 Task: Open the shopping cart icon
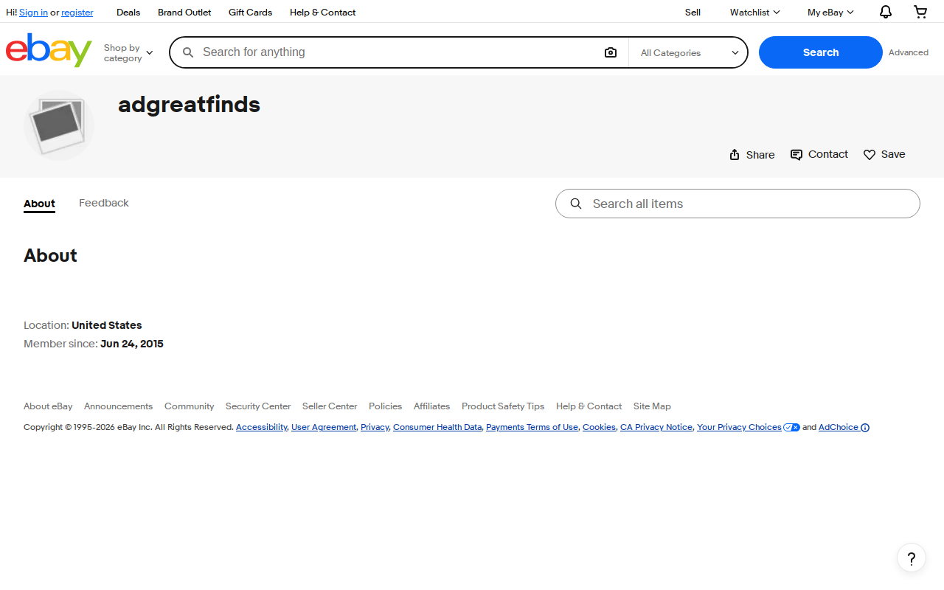(x=920, y=12)
